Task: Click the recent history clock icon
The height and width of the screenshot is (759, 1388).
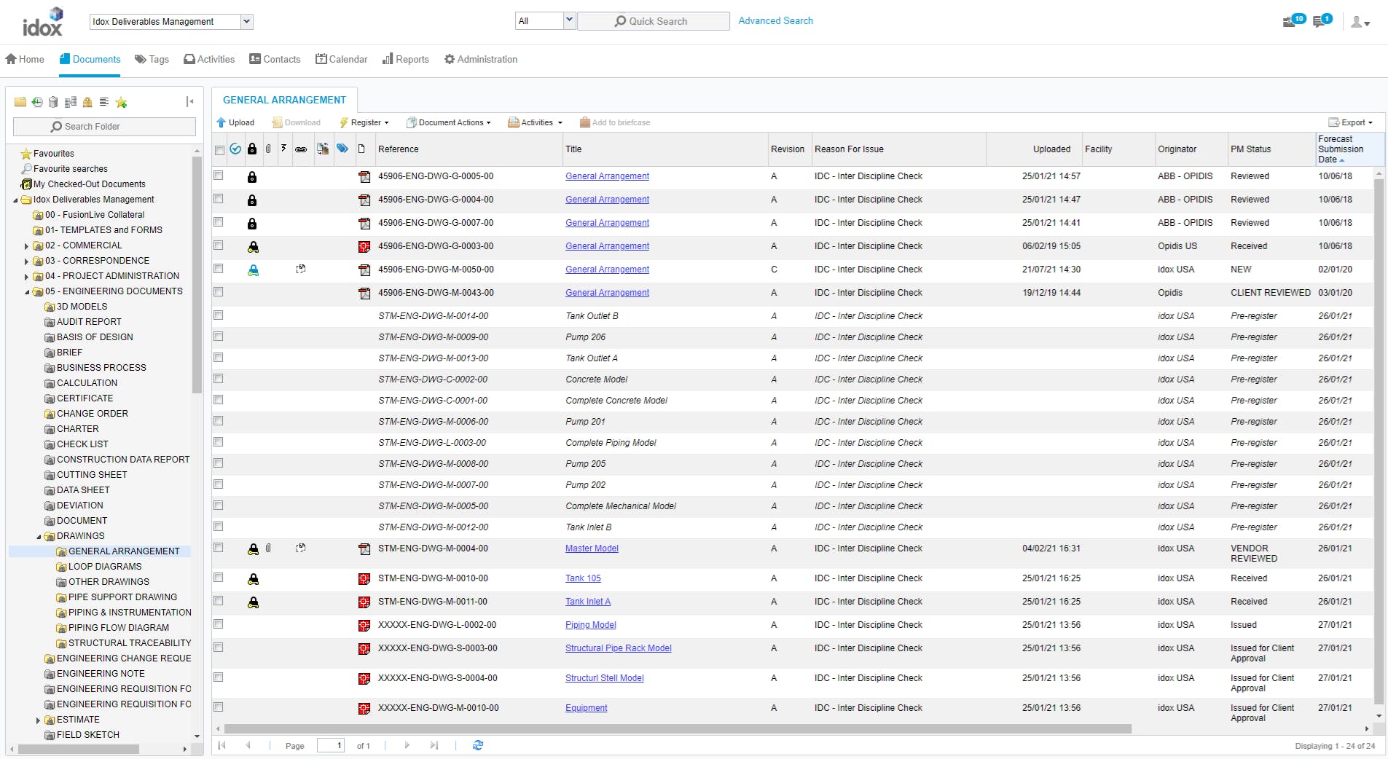Action: click(x=36, y=102)
